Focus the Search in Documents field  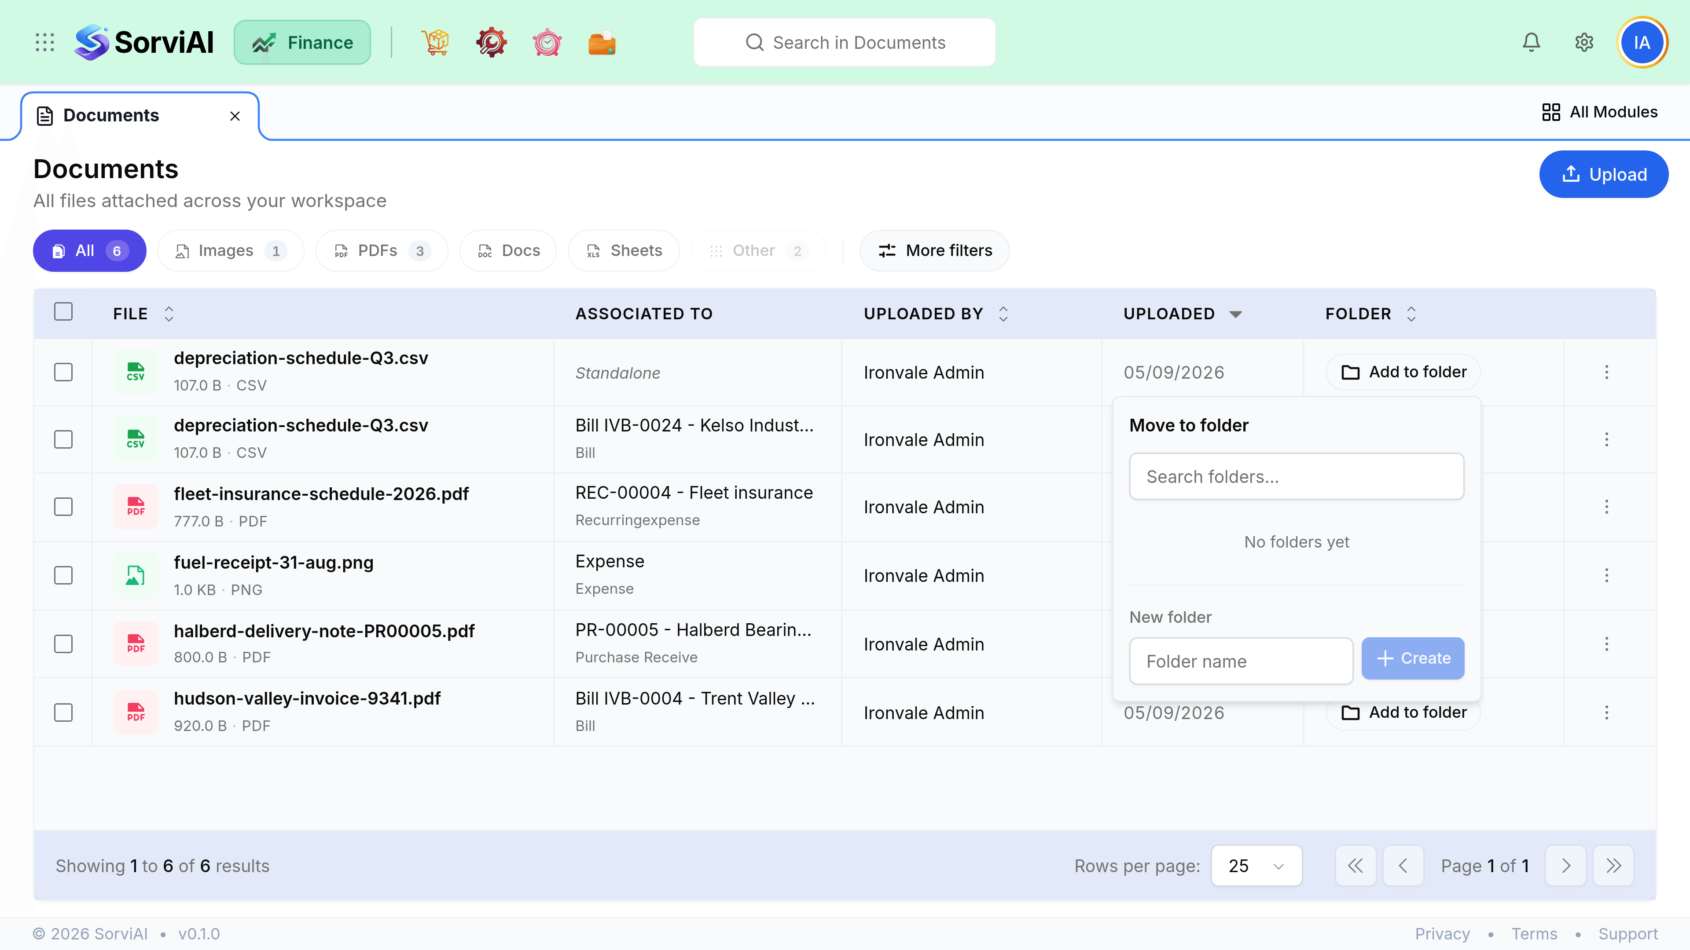point(845,43)
